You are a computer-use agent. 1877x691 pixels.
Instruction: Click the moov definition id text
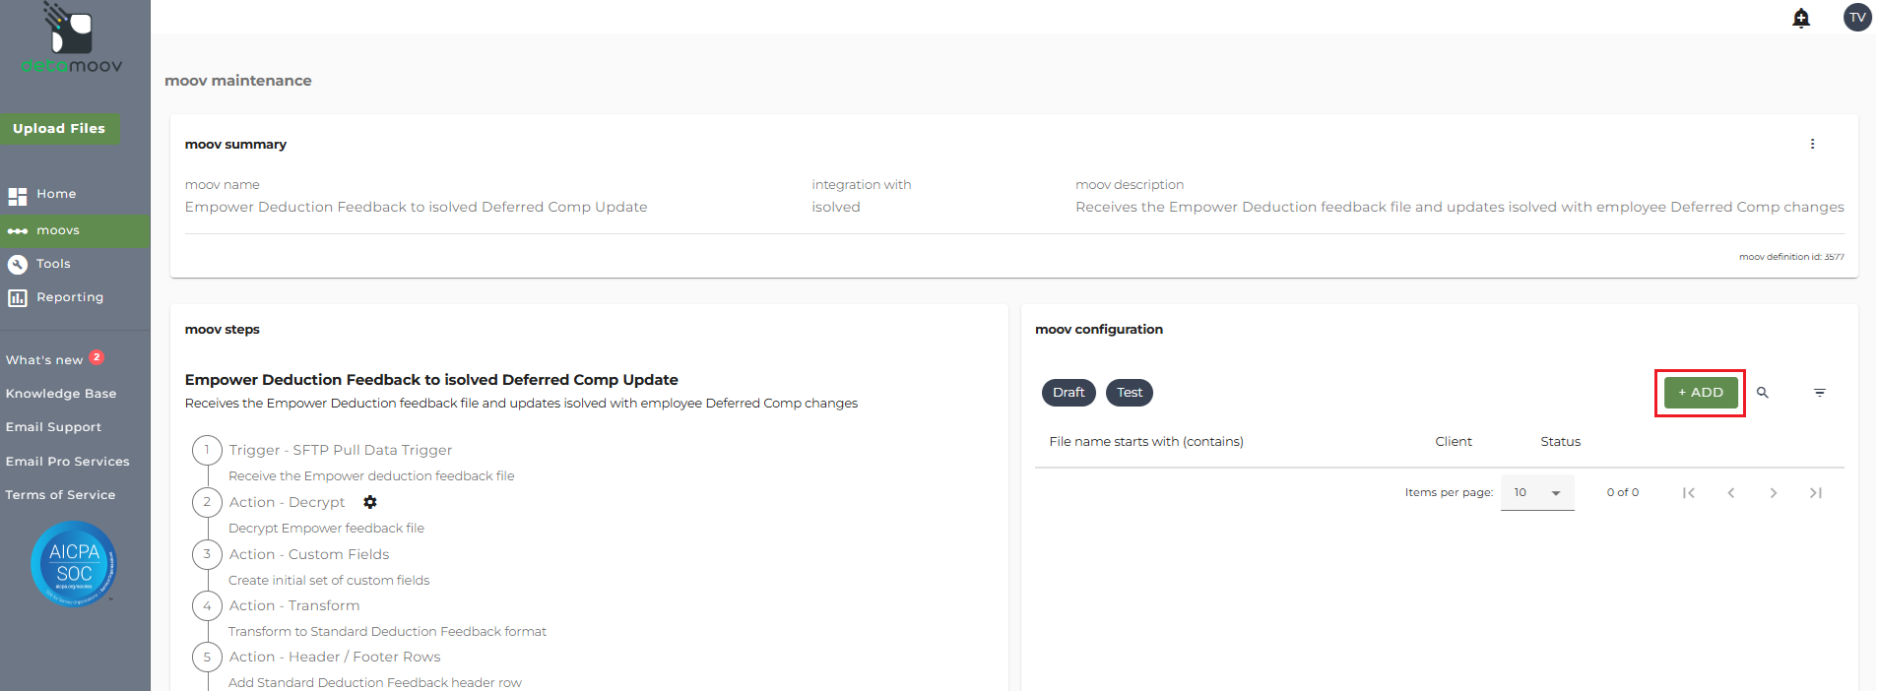[x=1791, y=257]
